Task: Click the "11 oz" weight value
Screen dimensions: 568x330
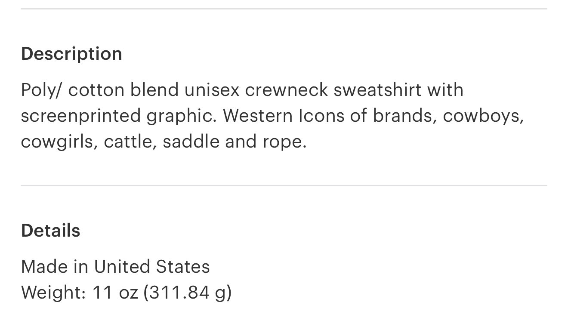Action: (x=115, y=293)
